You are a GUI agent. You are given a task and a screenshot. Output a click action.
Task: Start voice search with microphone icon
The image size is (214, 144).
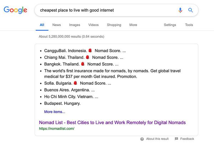click(x=180, y=10)
